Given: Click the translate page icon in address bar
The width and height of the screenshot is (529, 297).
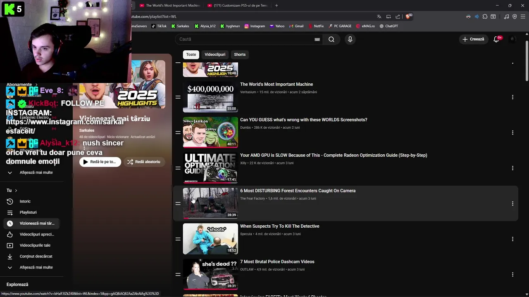Looking at the screenshot, I should [x=379, y=16].
